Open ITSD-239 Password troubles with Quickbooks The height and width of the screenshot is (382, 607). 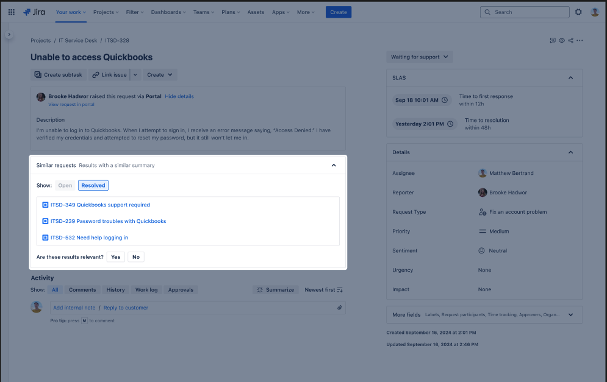[109, 221]
